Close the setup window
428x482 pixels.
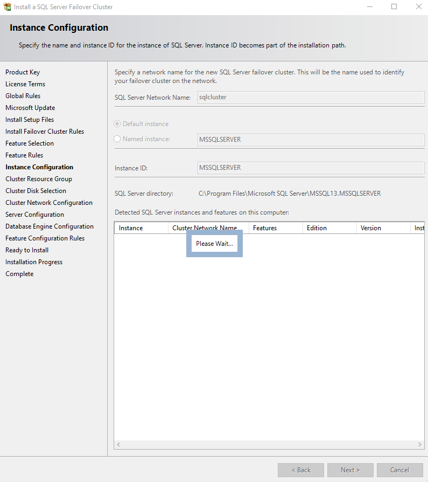(x=418, y=7)
